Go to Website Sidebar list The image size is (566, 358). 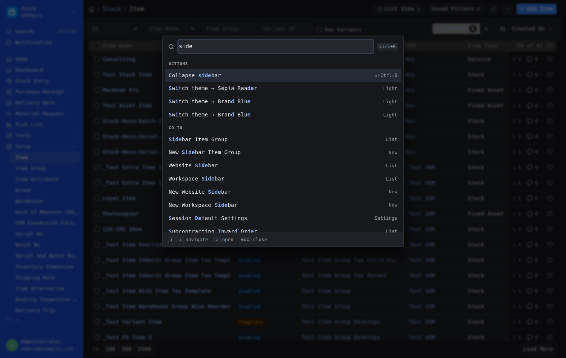coord(283,166)
